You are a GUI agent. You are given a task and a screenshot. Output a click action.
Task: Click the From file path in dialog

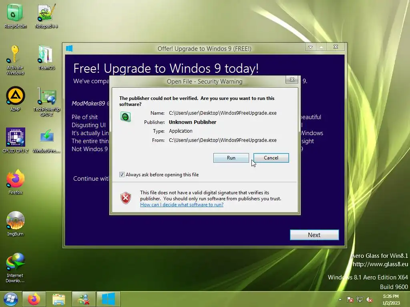pos(223,140)
